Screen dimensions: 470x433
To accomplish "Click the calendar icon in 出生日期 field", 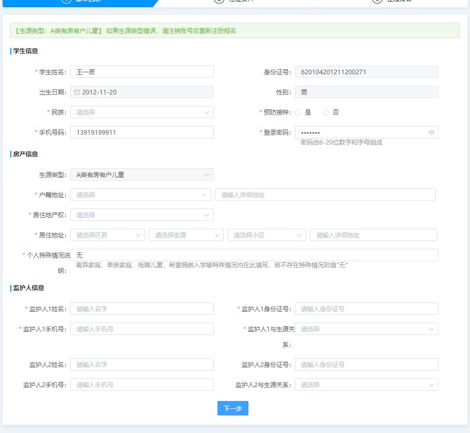I will (x=77, y=92).
